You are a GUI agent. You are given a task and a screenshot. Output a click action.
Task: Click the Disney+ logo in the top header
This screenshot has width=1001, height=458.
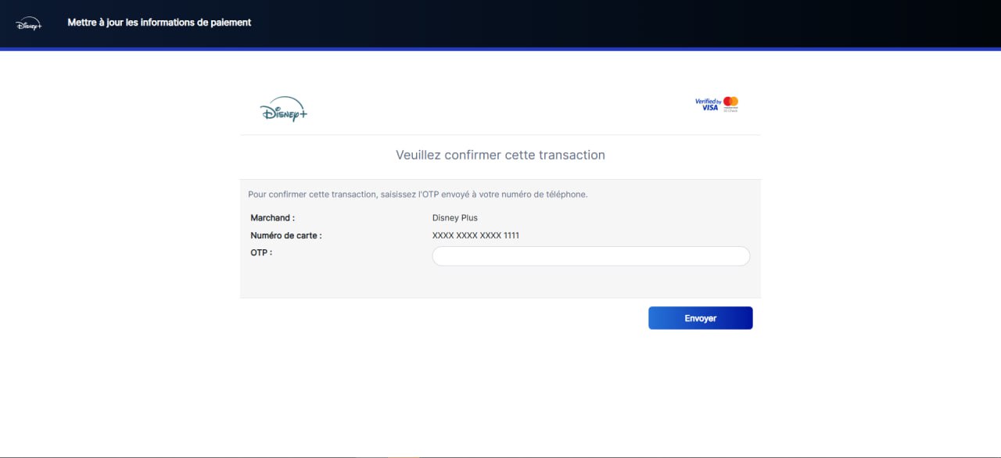tap(28, 23)
